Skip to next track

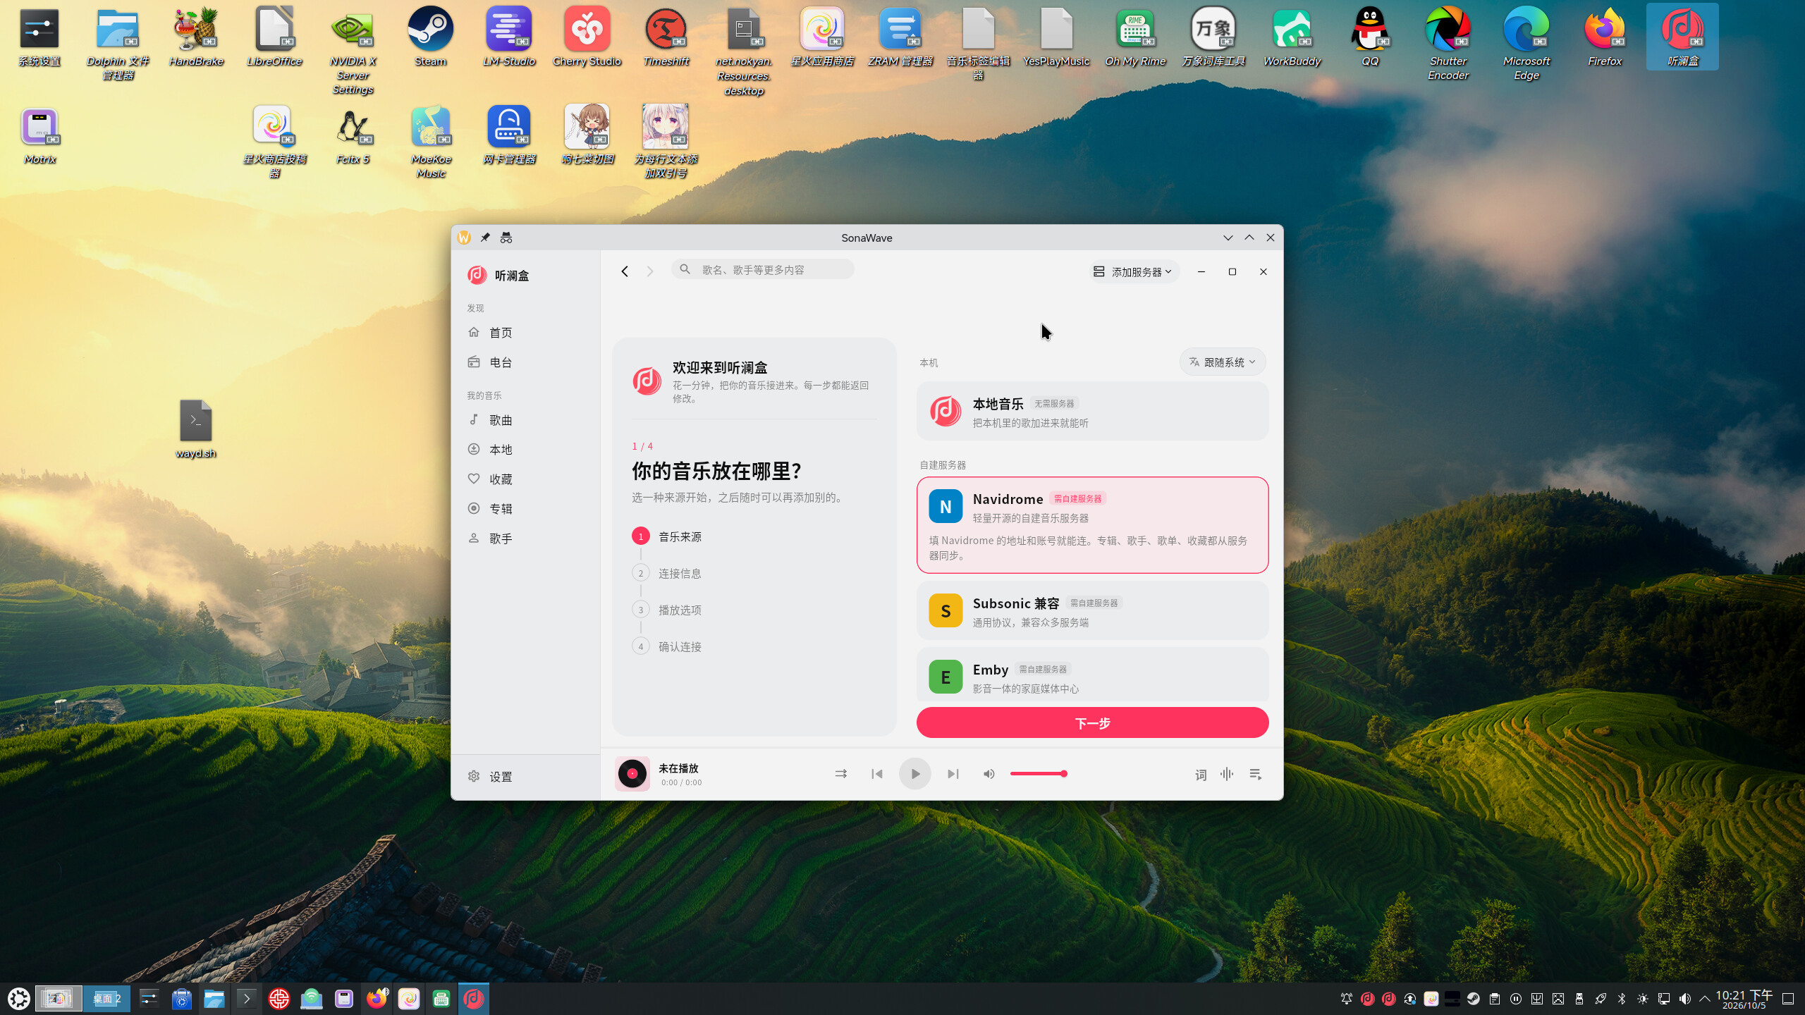(x=953, y=774)
